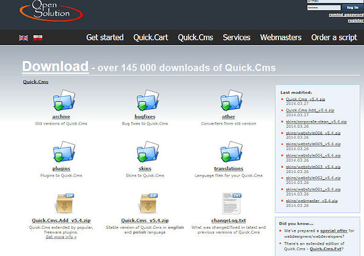Open skins/webmaster_v5.4.zip link
364x256 pixels.
(x=312, y=201)
